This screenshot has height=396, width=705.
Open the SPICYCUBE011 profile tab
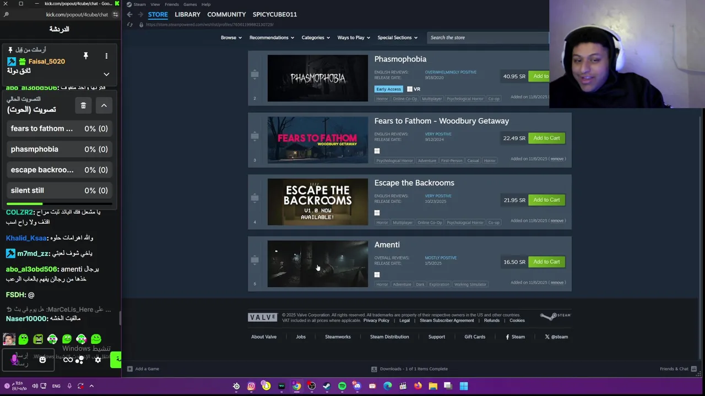click(x=274, y=14)
